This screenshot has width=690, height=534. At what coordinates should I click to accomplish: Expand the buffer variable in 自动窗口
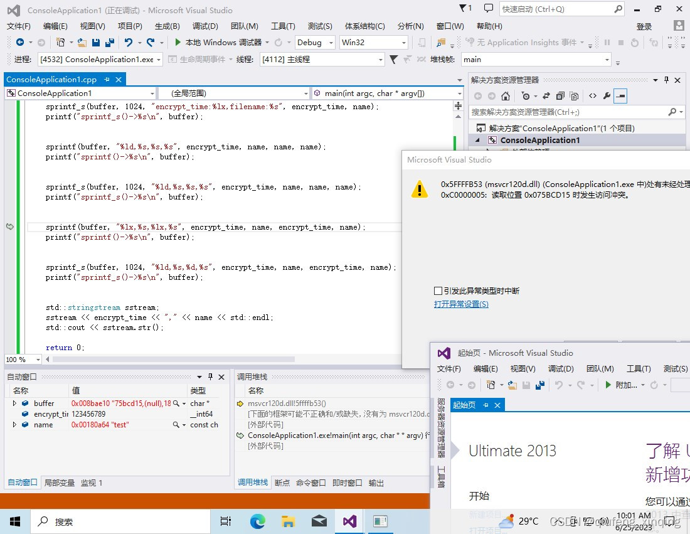tap(15, 403)
